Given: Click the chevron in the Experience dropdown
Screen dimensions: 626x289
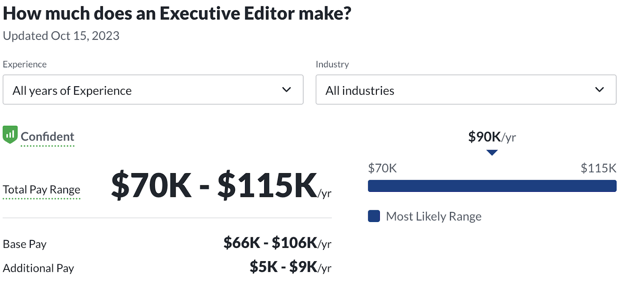Looking at the screenshot, I should [286, 90].
